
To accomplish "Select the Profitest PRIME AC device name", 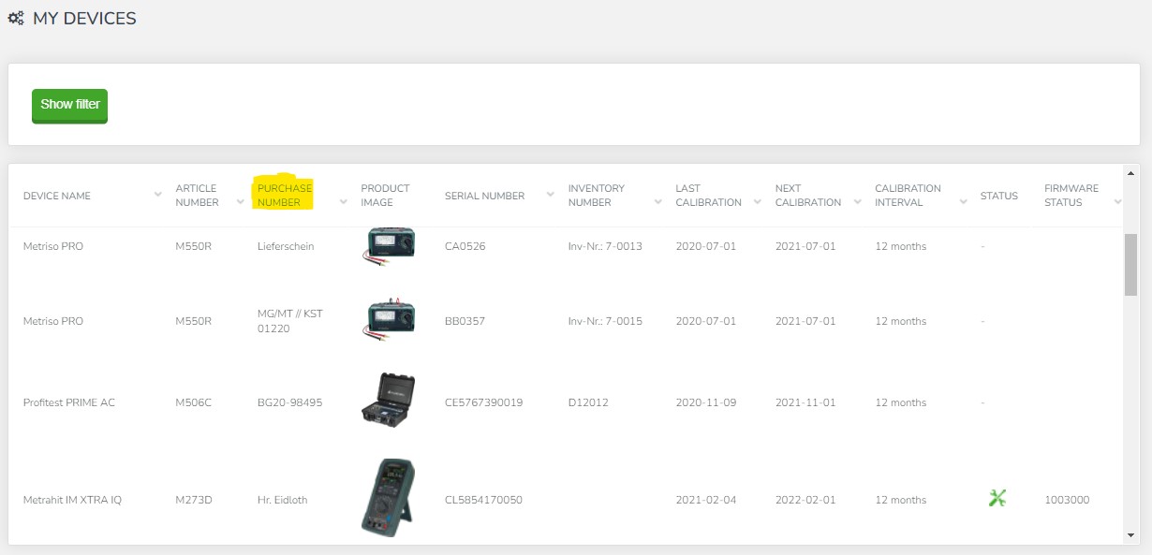I will pyautogui.click(x=69, y=402).
